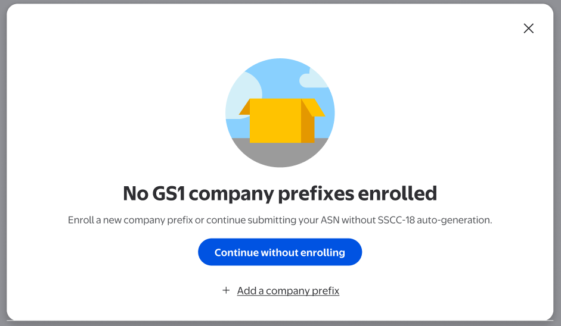
Task: Click the plus icon beside Add a company prefix
Action: 226,290
